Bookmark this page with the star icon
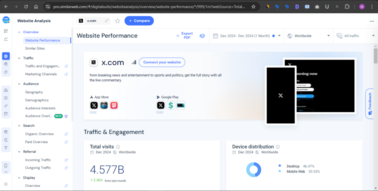 pyautogui.click(x=253, y=7)
